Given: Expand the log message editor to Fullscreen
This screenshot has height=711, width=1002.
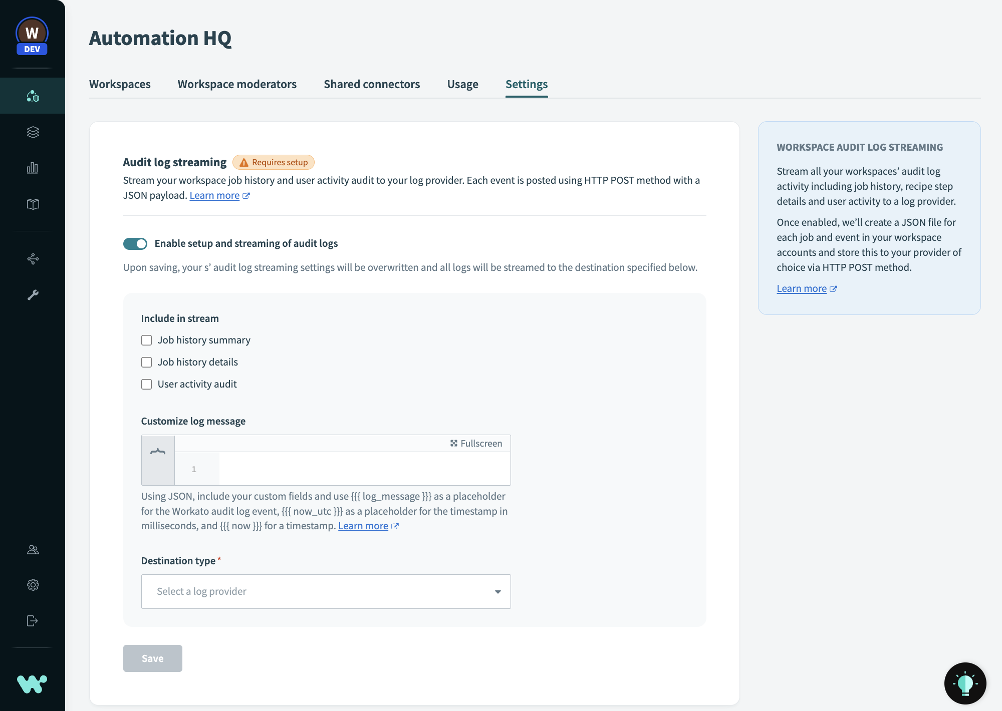Looking at the screenshot, I should [476, 444].
